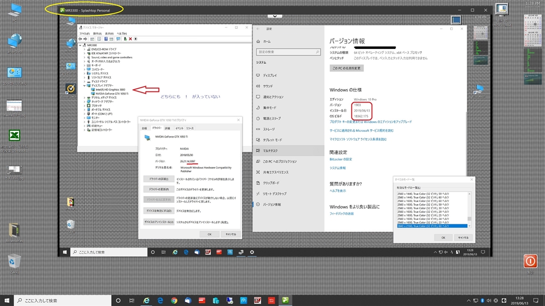This screenshot has height=306, width=545.
Task: Click the Settings gear on the remote taskbar
Action: [x=252, y=252]
